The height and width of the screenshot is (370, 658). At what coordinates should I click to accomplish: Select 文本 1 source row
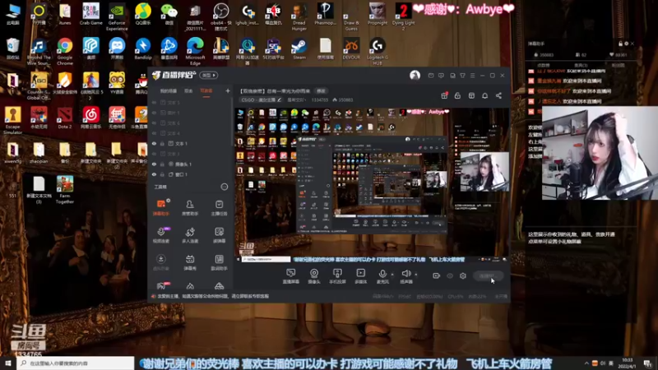click(191, 143)
